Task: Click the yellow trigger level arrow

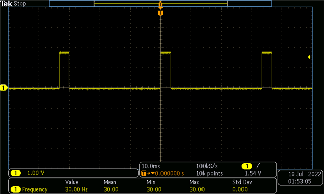Action: tap(310, 57)
